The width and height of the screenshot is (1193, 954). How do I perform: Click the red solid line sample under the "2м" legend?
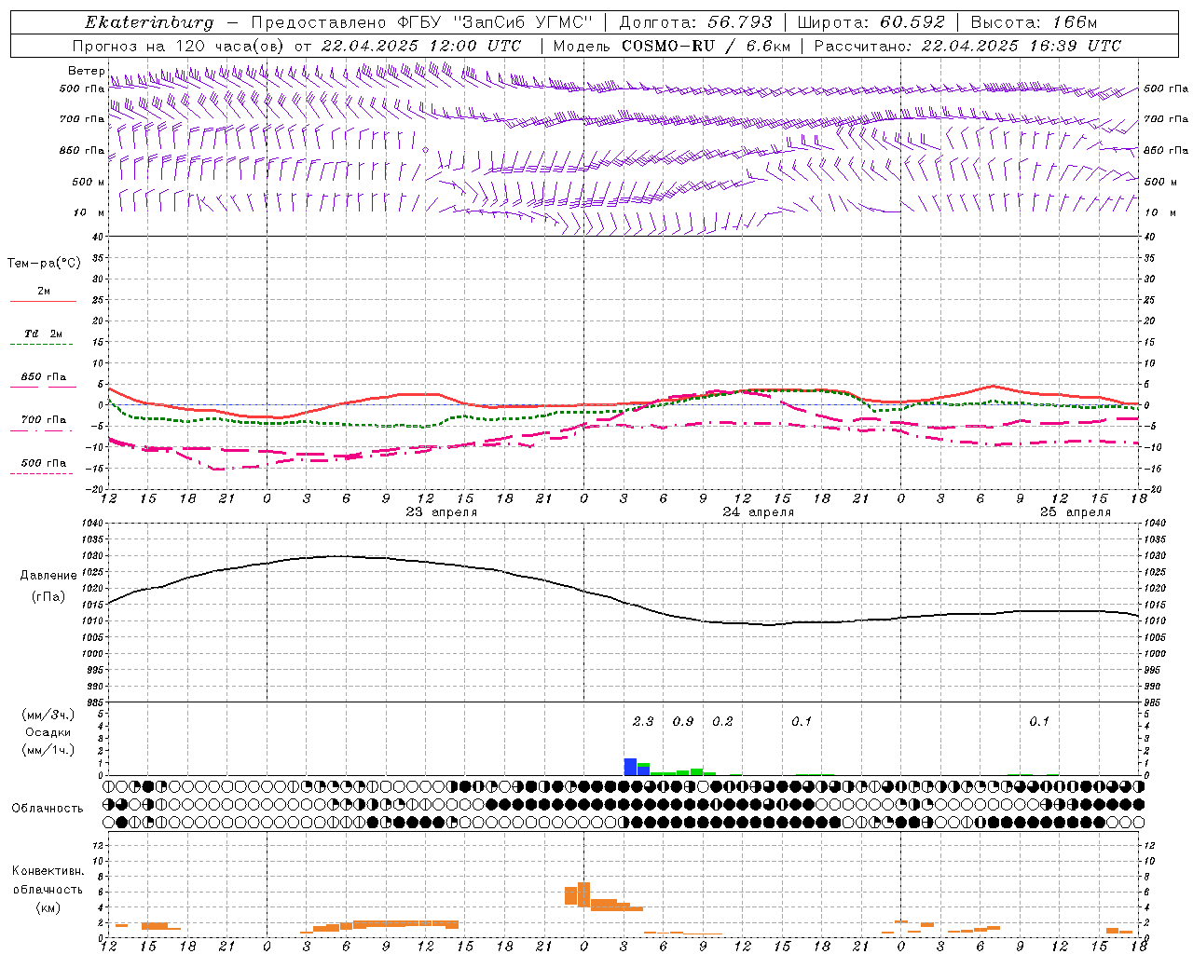tap(43, 302)
